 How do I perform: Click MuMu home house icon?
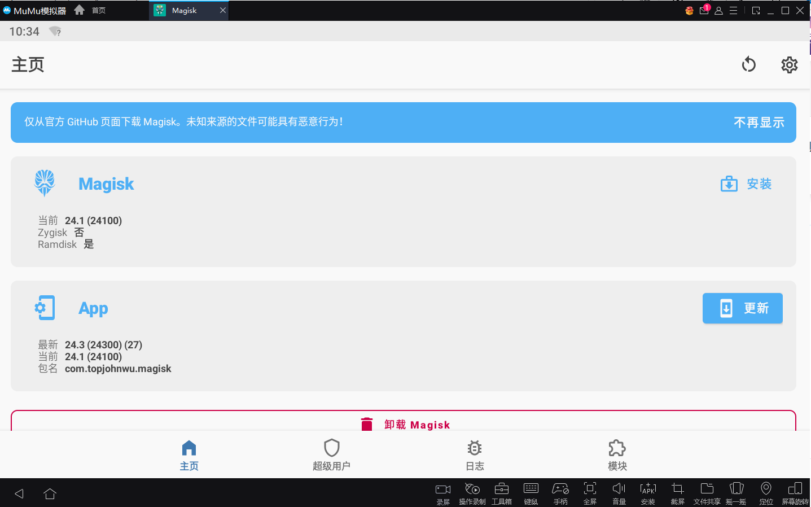80,10
